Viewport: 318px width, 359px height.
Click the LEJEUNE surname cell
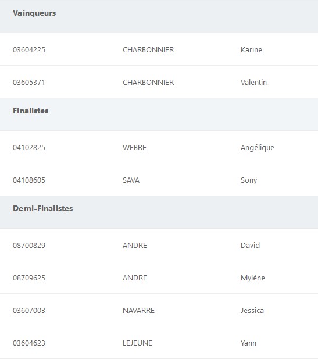click(x=138, y=343)
